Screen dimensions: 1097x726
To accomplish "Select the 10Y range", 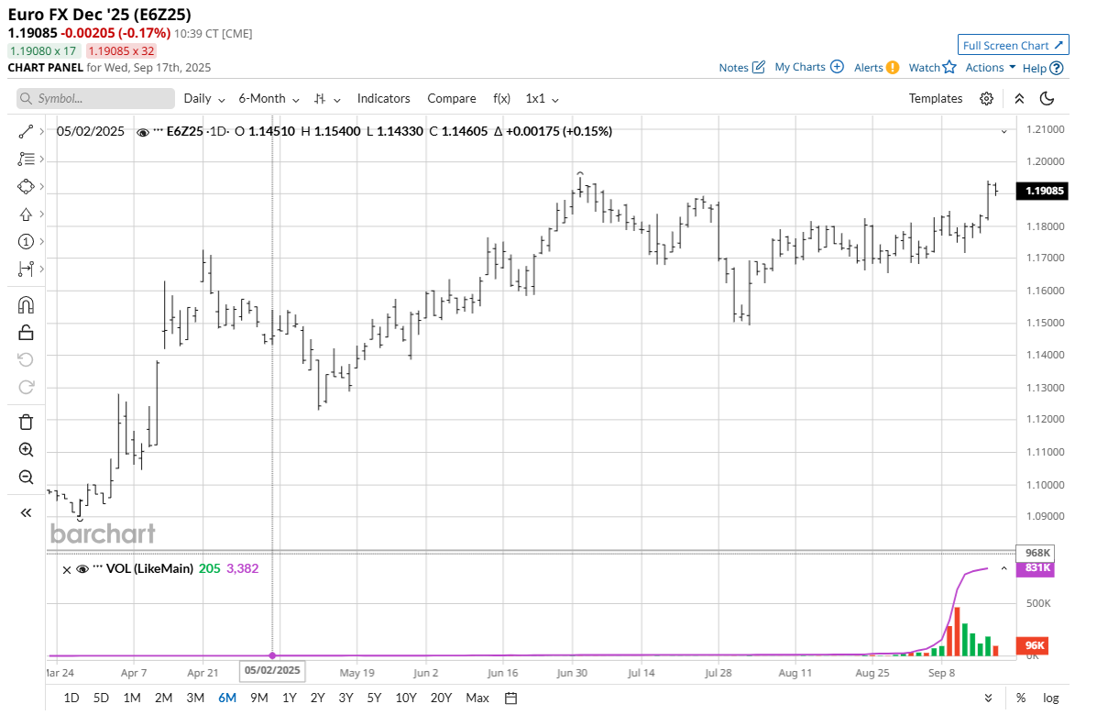I will click(406, 698).
